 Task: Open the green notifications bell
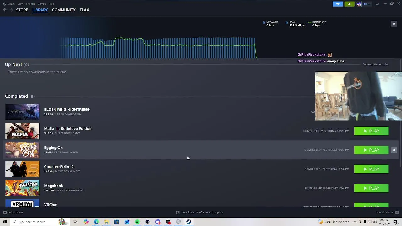tap(349, 4)
